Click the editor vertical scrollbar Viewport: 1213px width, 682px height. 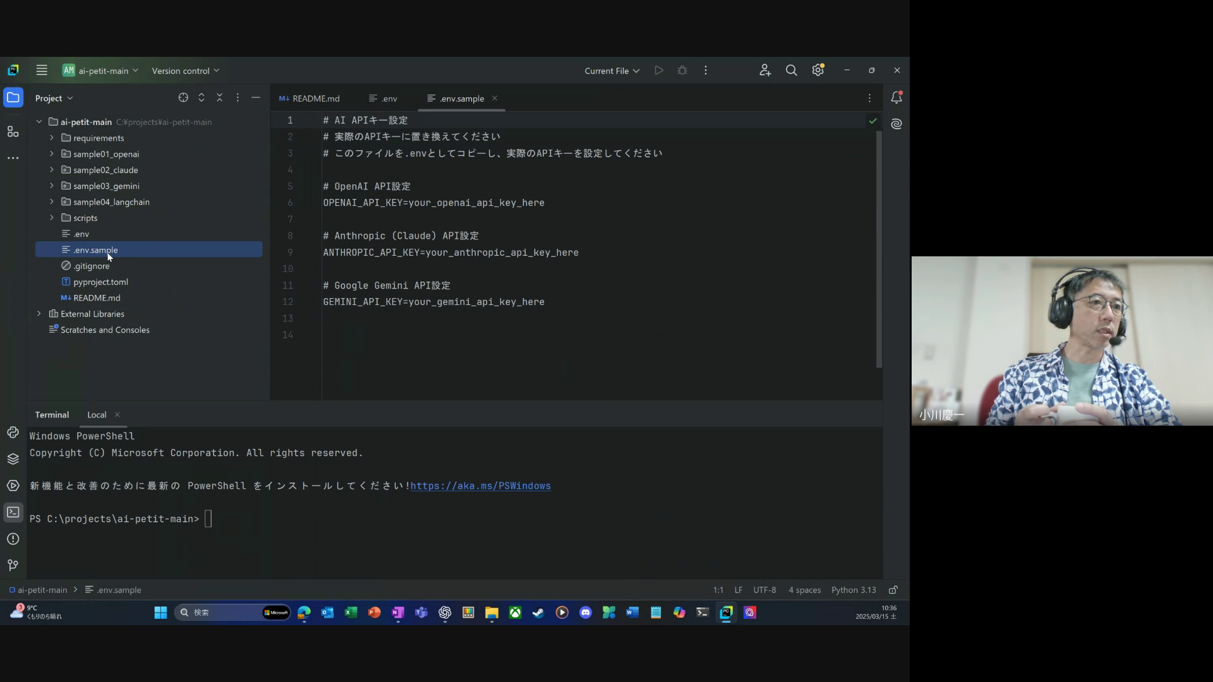tap(879, 249)
